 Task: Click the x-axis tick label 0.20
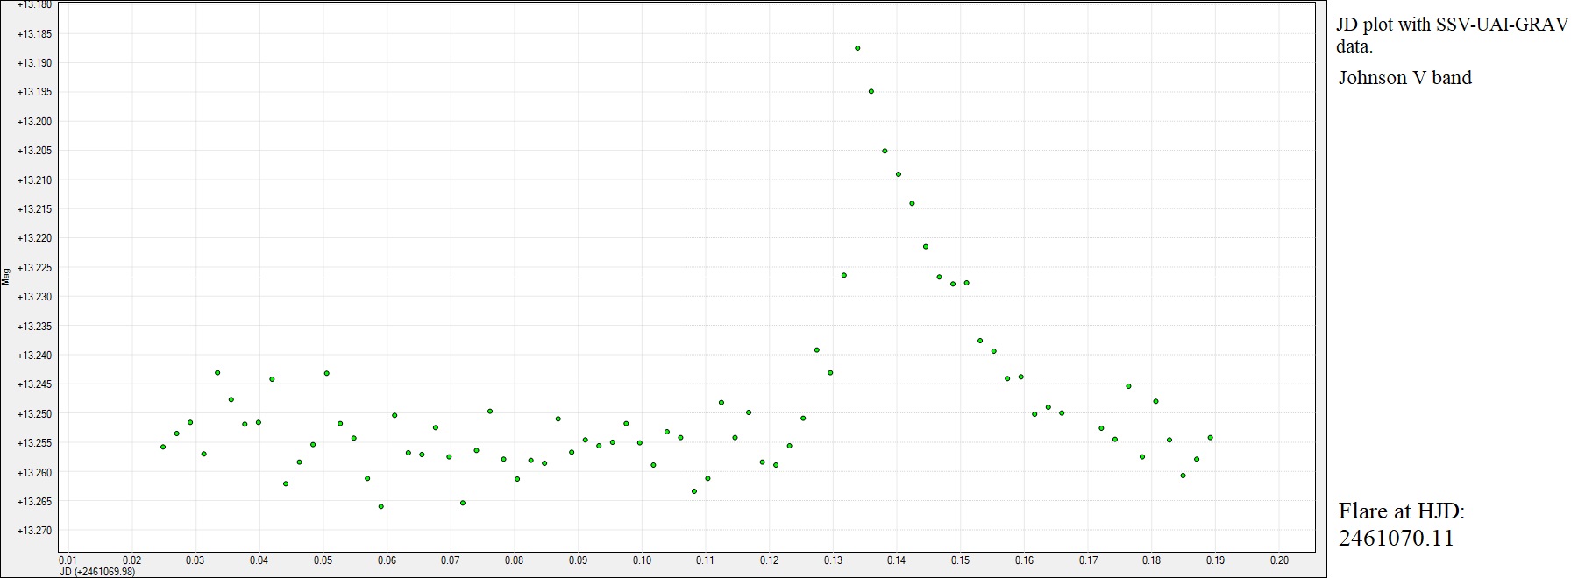click(x=1279, y=560)
